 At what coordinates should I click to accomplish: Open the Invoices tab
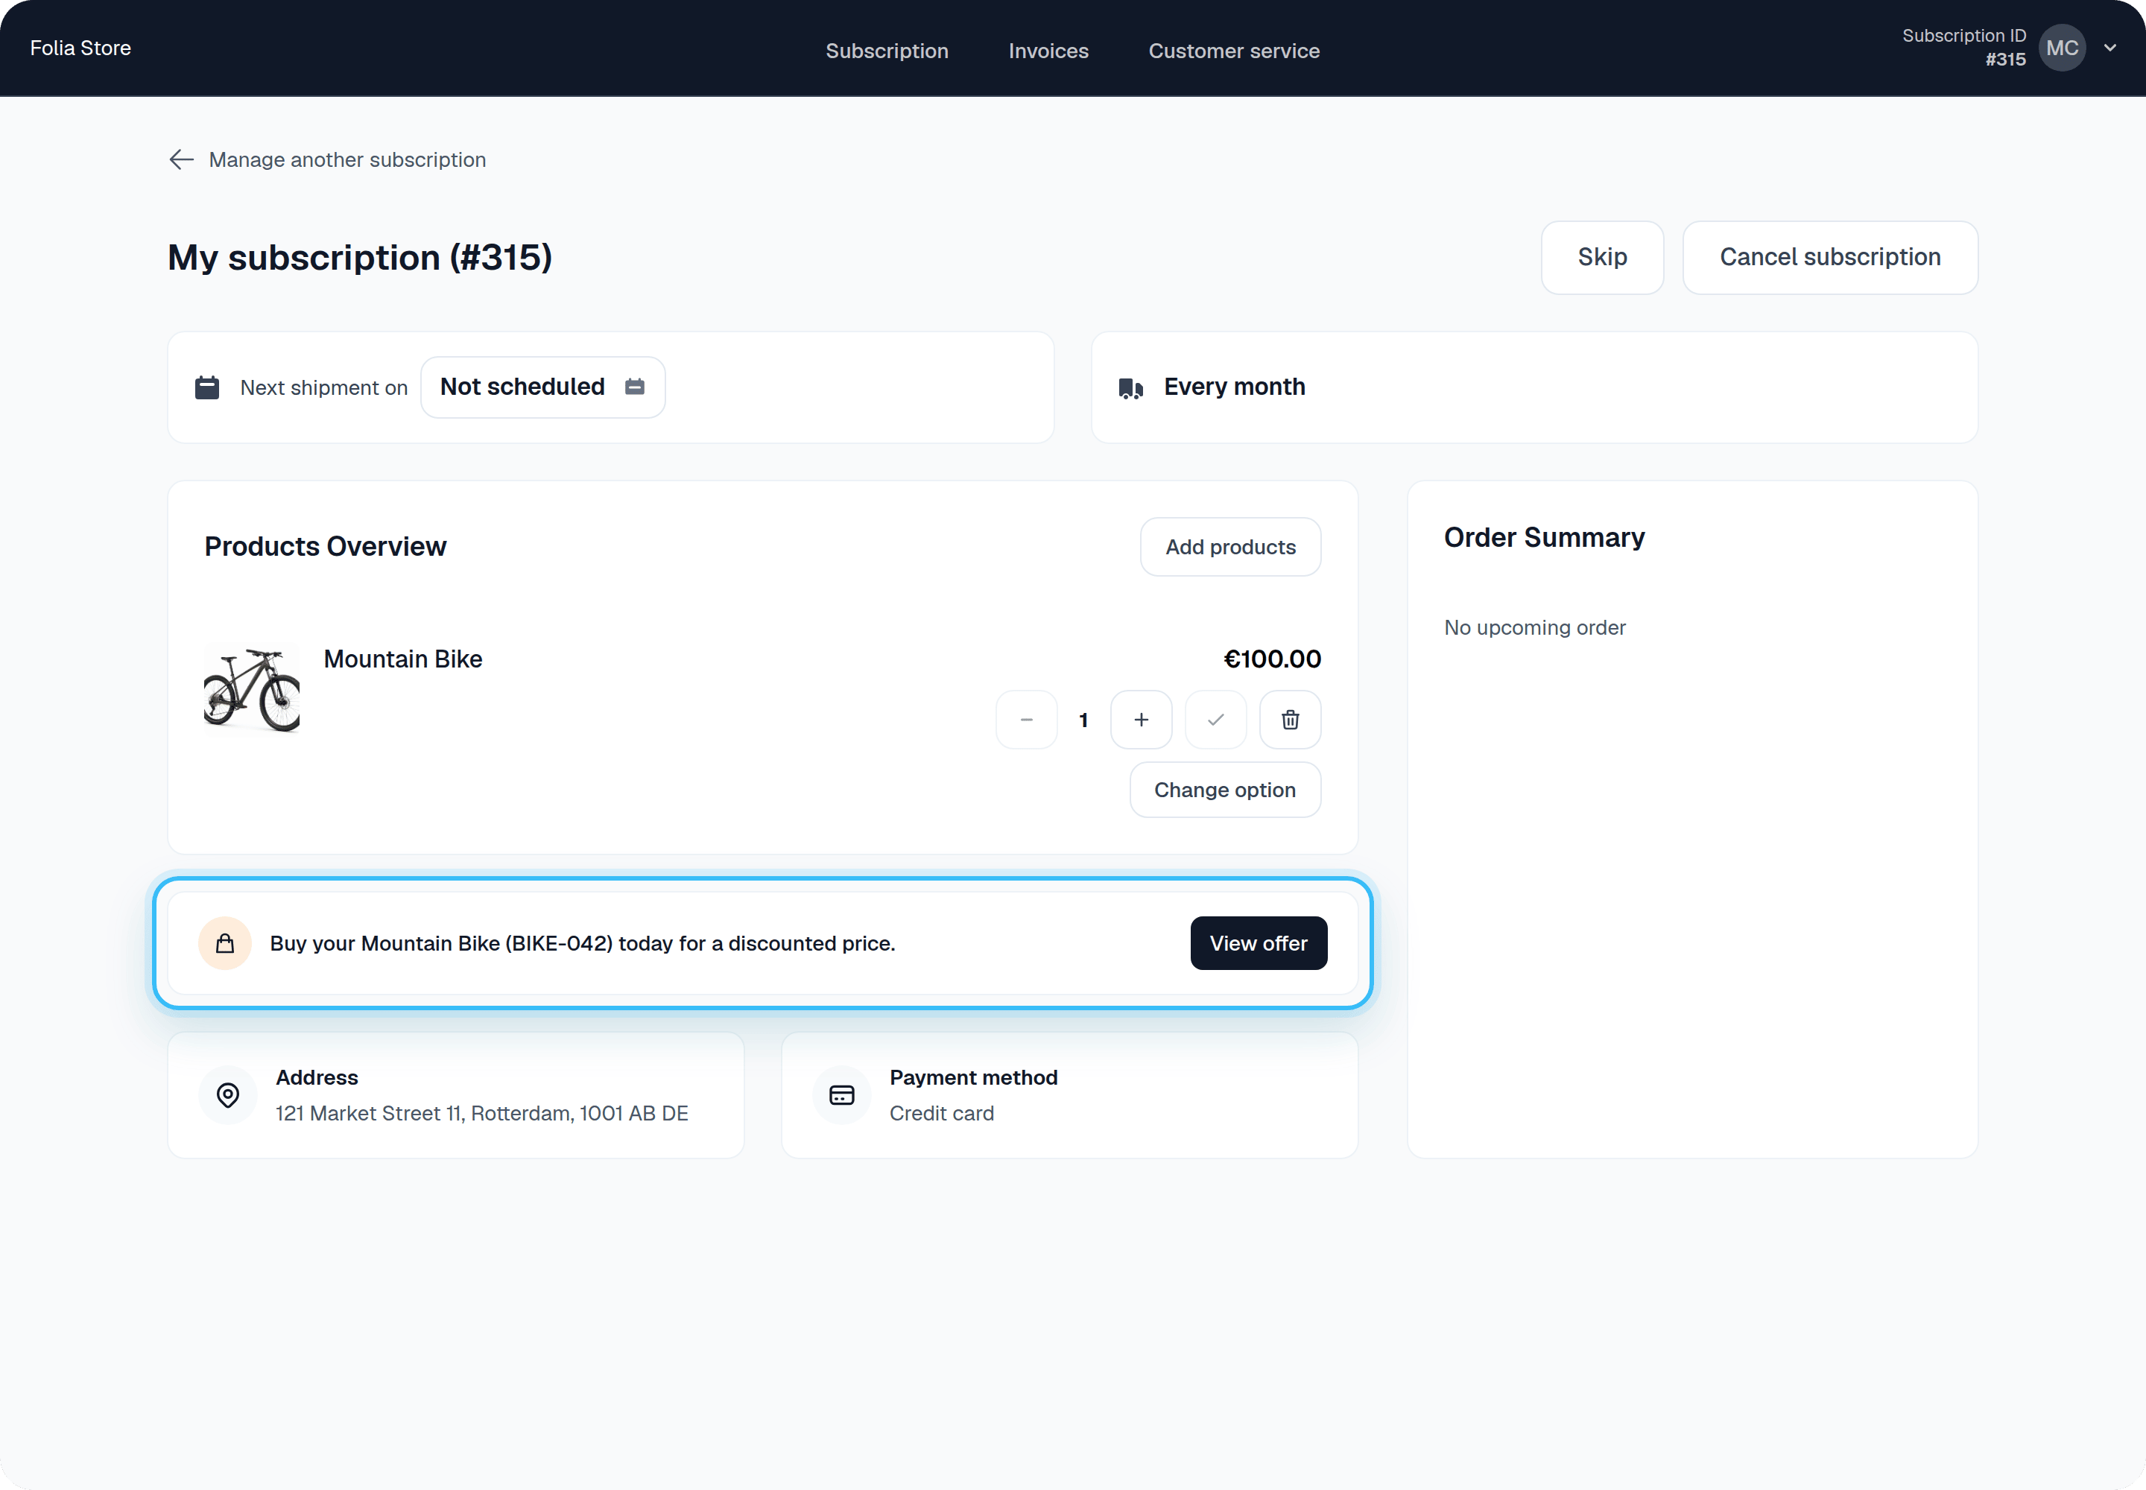pos(1048,51)
